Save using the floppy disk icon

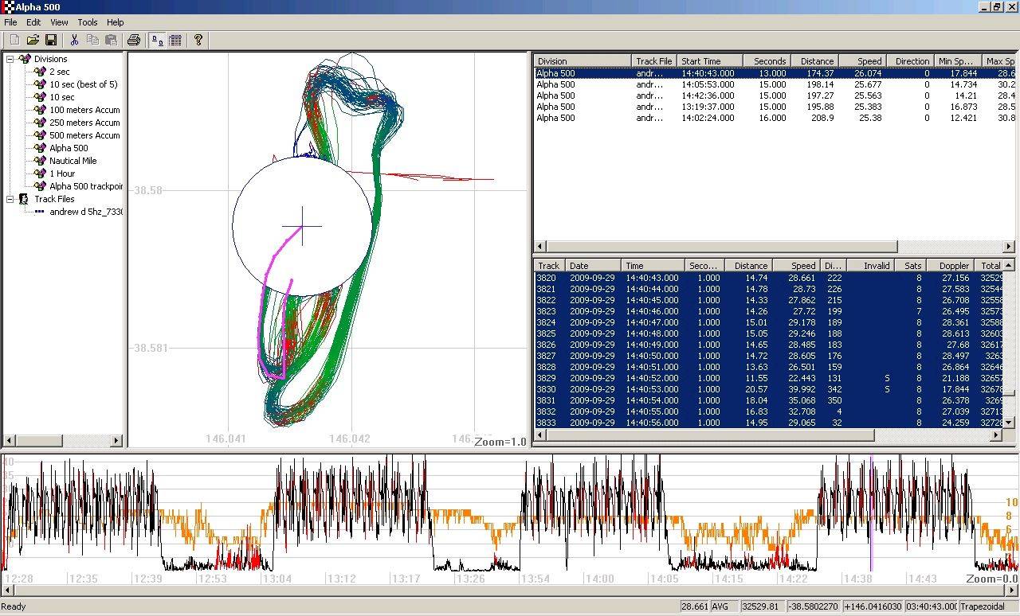coord(50,40)
